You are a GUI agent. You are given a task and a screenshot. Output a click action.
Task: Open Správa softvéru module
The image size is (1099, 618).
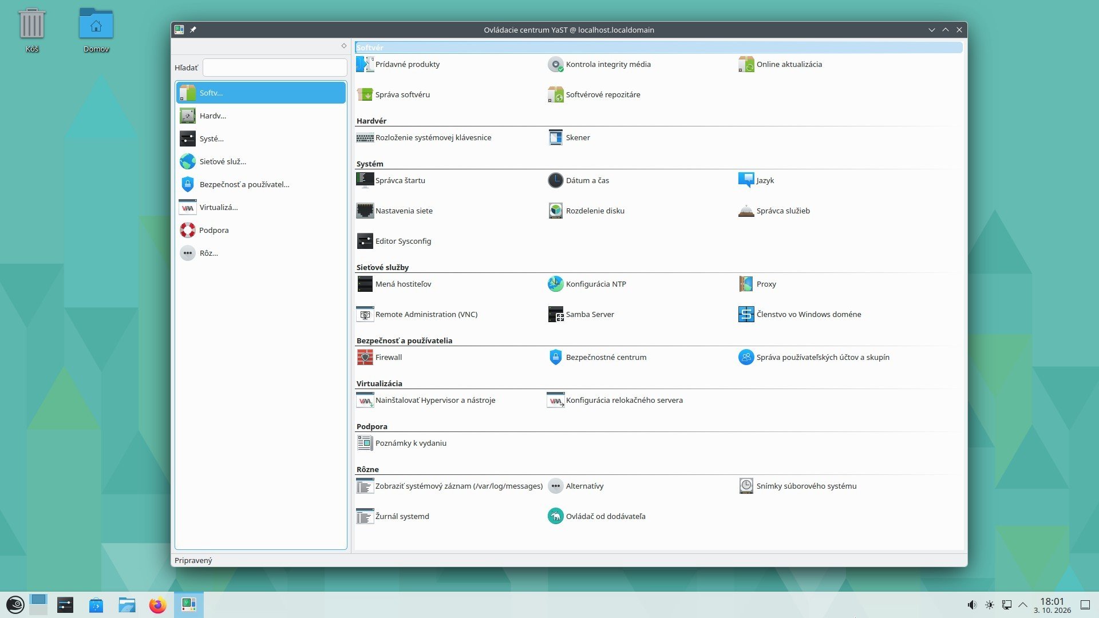tap(393, 94)
